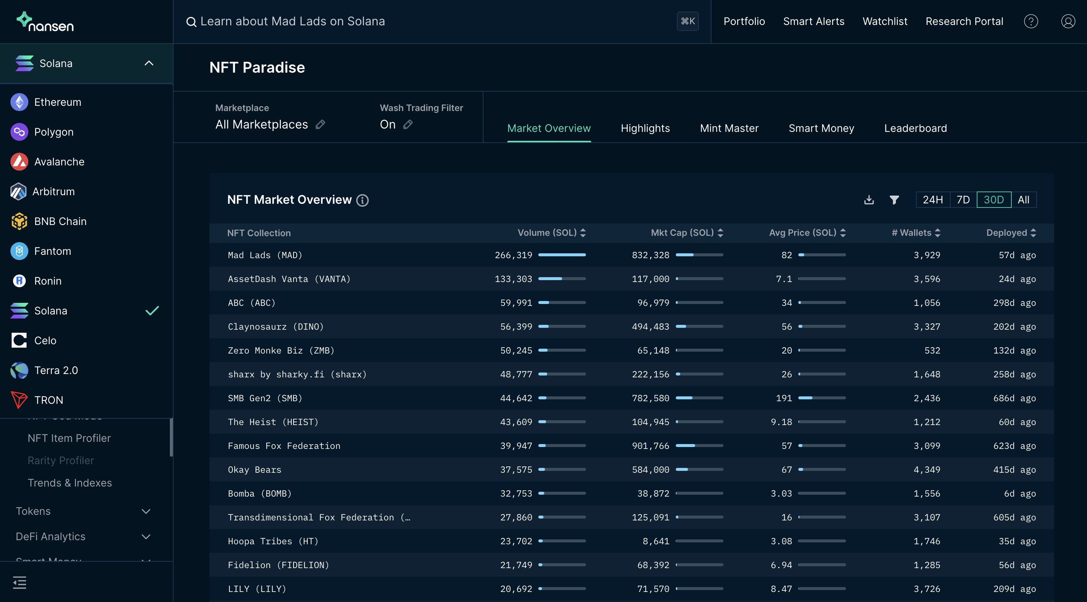Open the Portfolio menu item

744,22
